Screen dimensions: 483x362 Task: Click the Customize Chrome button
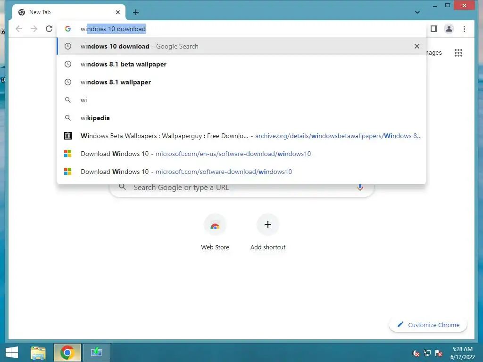428,325
